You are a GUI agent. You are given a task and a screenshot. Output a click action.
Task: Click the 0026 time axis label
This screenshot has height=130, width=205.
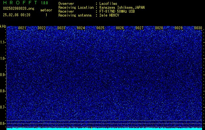pyautogui.click(x=120, y=28)
